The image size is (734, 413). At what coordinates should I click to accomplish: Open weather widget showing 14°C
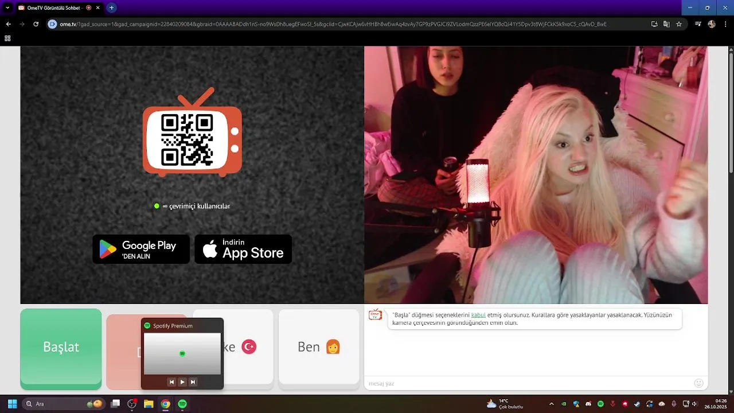pyautogui.click(x=505, y=404)
